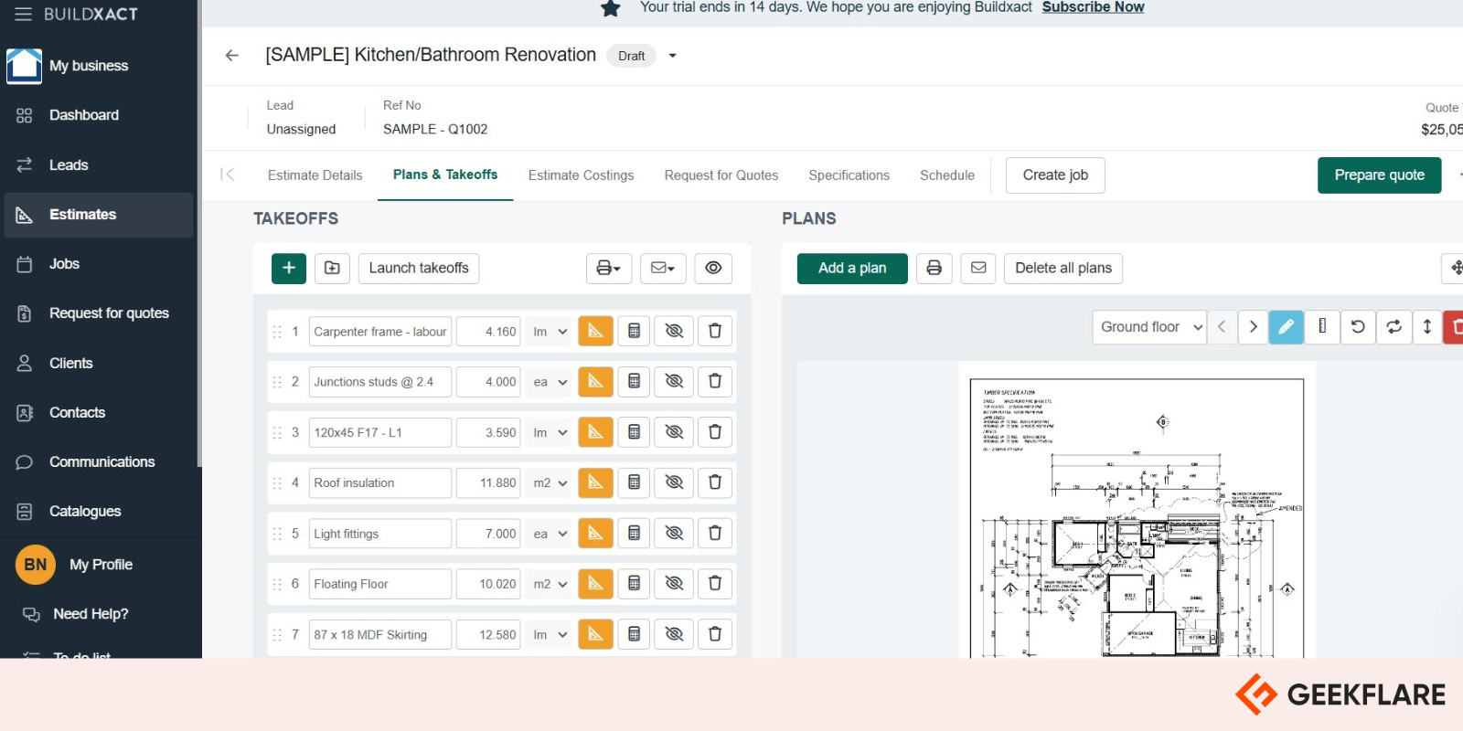Screen dimensions: 1463x731
Task: Email plans using the envelope icon
Action: (x=978, y=268)
